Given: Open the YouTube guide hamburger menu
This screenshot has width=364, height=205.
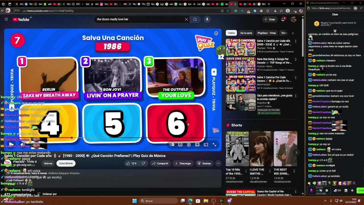Looking at the screenshot, I should click(x=6, y=19).
